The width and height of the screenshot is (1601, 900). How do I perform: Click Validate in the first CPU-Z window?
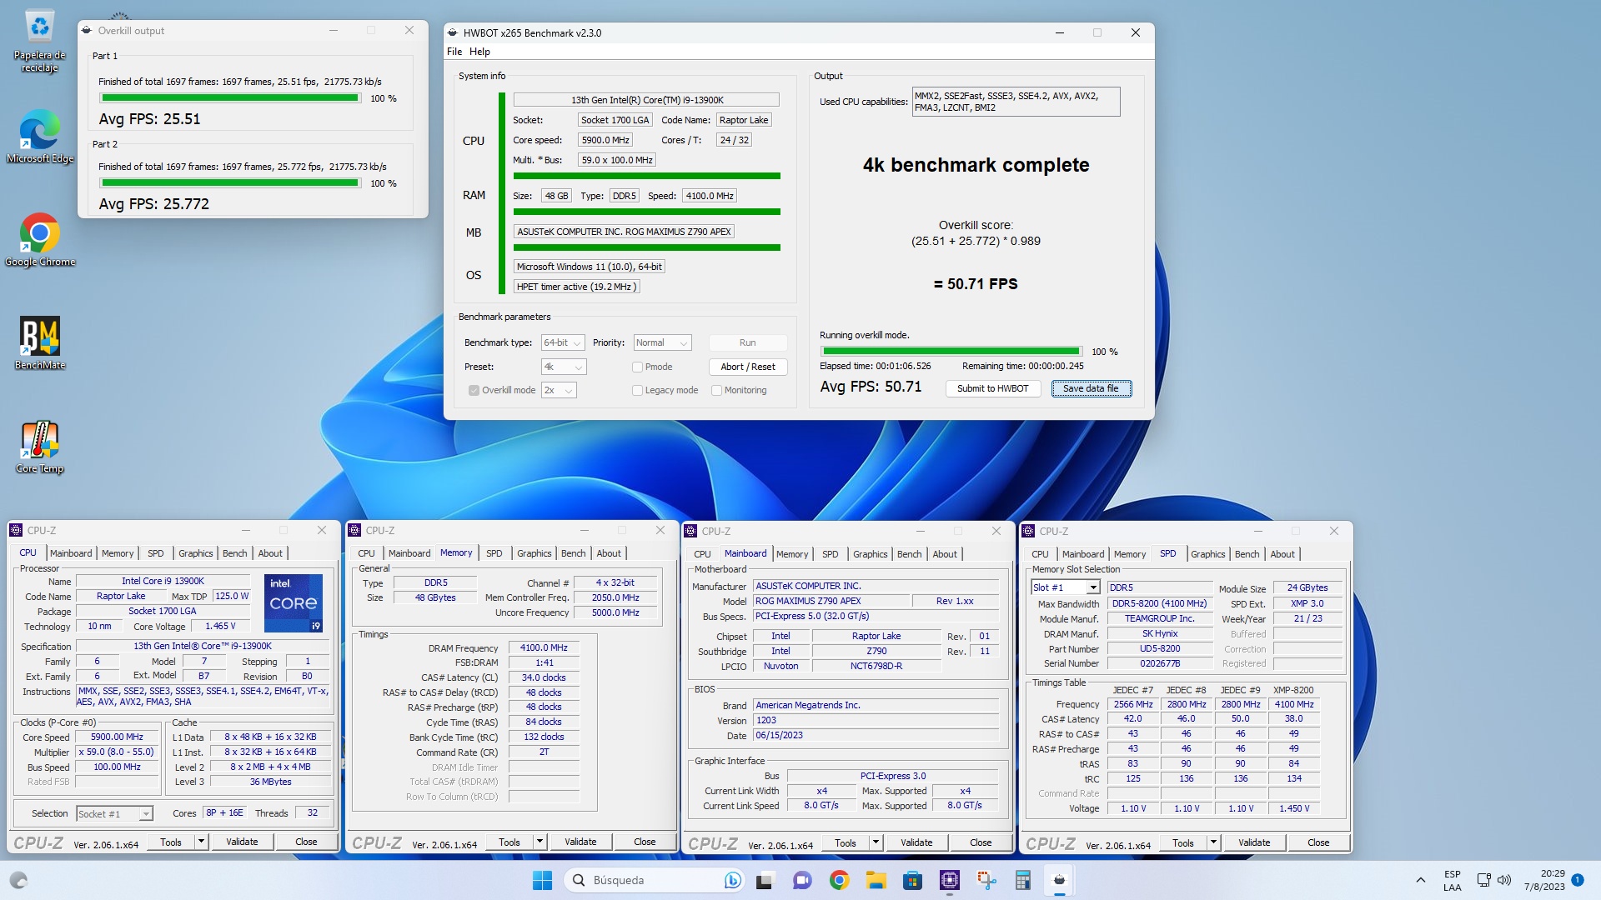pos(242,842)
